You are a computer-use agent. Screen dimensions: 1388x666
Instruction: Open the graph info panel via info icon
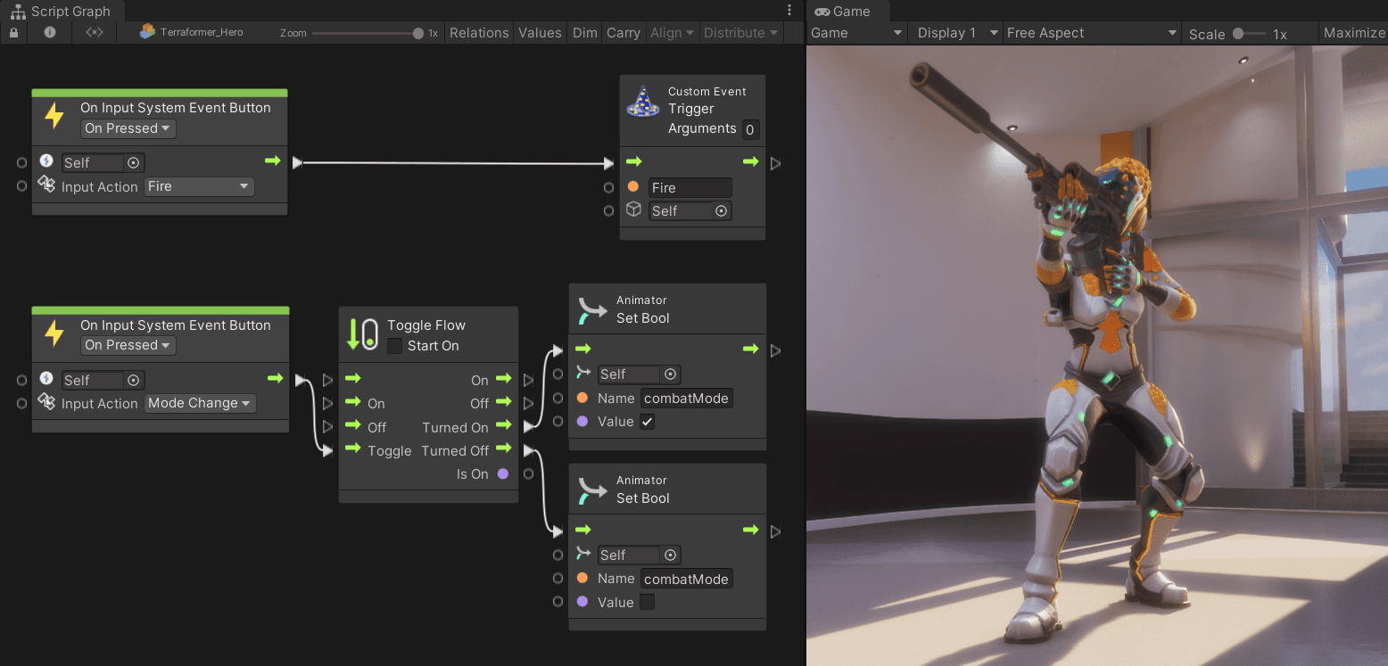49,32
